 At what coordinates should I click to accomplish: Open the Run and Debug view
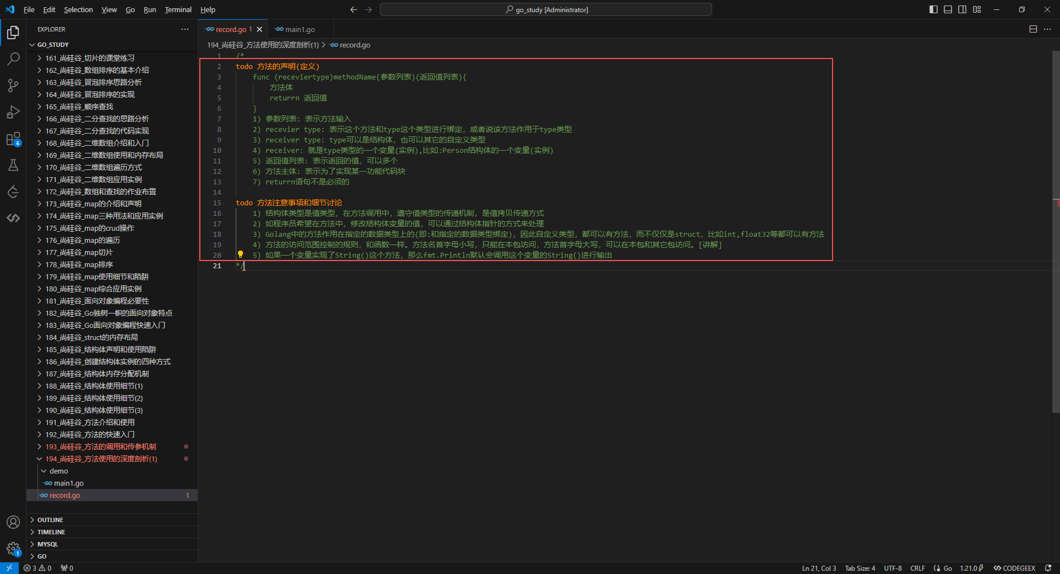point(13,112)
